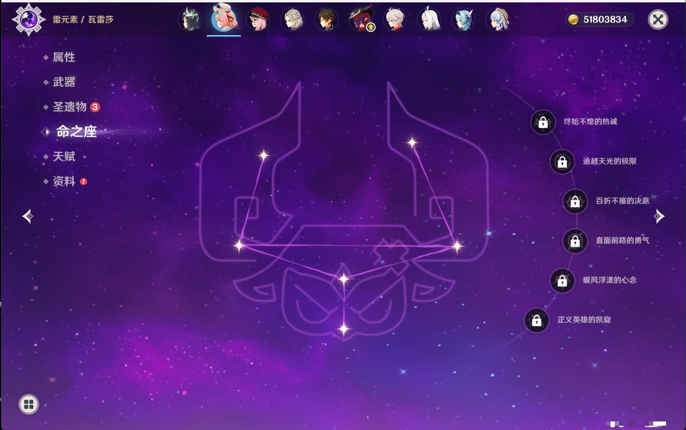Screen dimensions: 686x430
Task: Click the lock icon beside 百折不摧的决意
Action: coord(575,201)
